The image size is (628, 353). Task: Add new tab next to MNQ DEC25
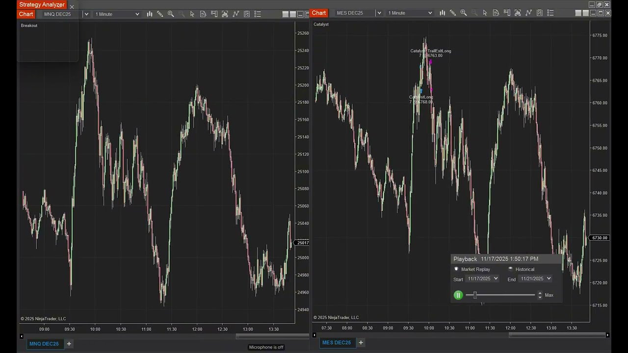[x=69, y=344]
